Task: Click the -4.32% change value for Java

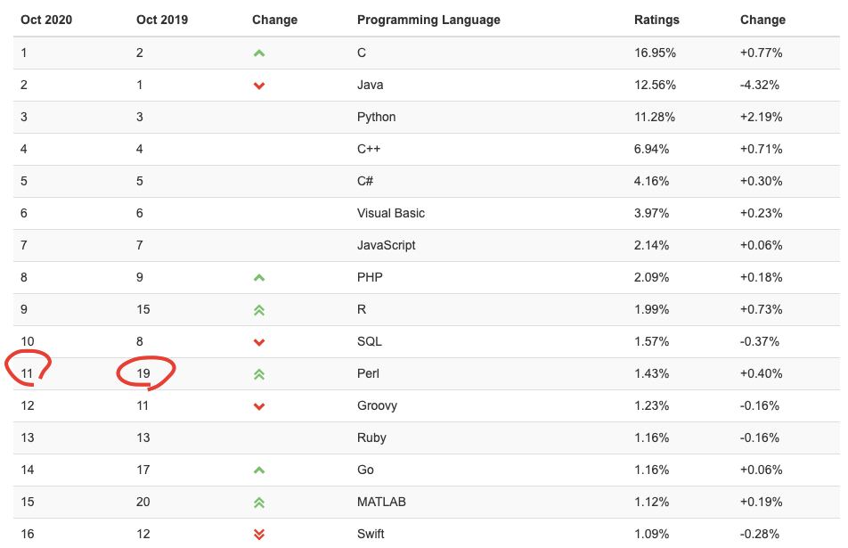Action: click(x=760, y=85)
